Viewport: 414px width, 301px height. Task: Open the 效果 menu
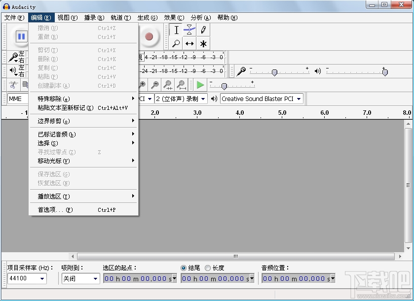click(x=173, y=17)
